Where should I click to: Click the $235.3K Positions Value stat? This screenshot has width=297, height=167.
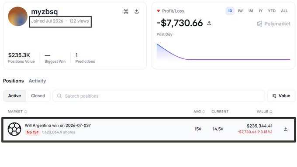[x=21, y=58]
